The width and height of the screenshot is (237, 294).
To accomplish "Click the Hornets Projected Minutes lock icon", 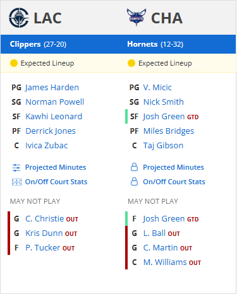I will 134,167.
